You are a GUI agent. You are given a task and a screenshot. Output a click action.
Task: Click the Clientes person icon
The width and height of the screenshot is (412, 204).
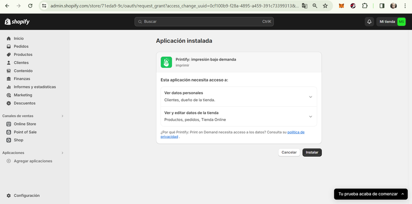coord(9,63)
